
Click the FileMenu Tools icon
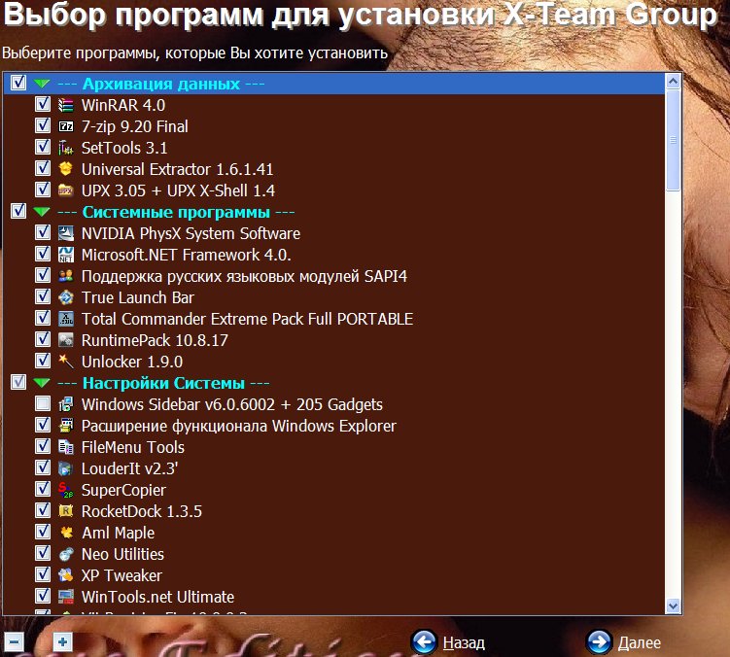pos(66,447)
